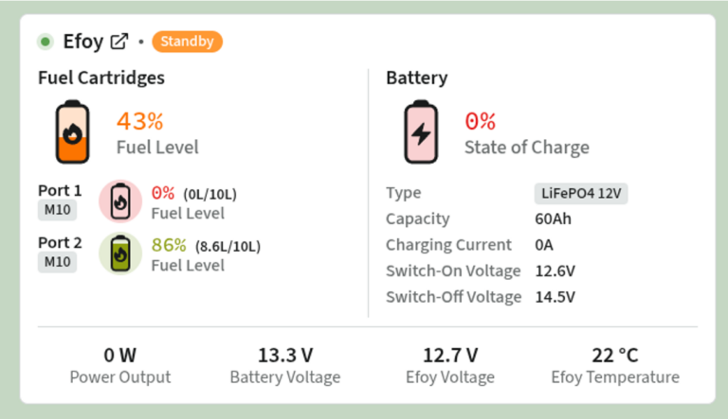Image resolution: width=728 pixels, height=419 pixels.
Task: Click the 43% Fuel Level value
Action: pyautogui.click(x=139, y=121)
